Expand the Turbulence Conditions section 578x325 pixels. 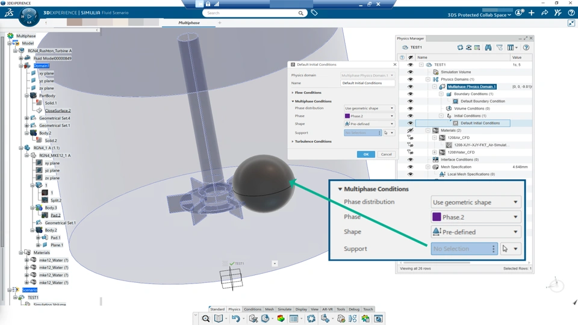[293, 141]
